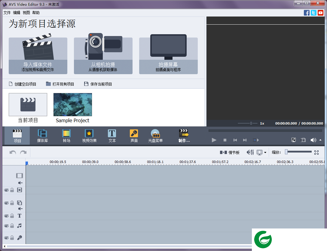Click the redo arrow icon
This screenshot has height=251, width=327.
[x=23, y=153]
